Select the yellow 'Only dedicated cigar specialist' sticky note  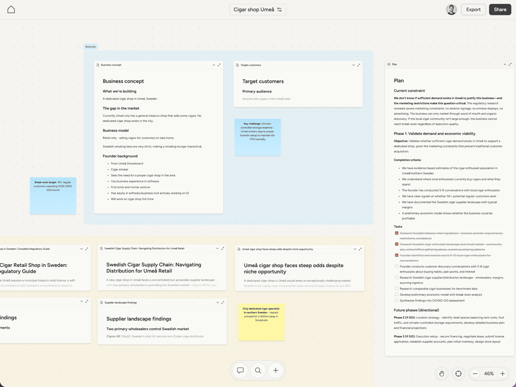click(x=262, y=322)
